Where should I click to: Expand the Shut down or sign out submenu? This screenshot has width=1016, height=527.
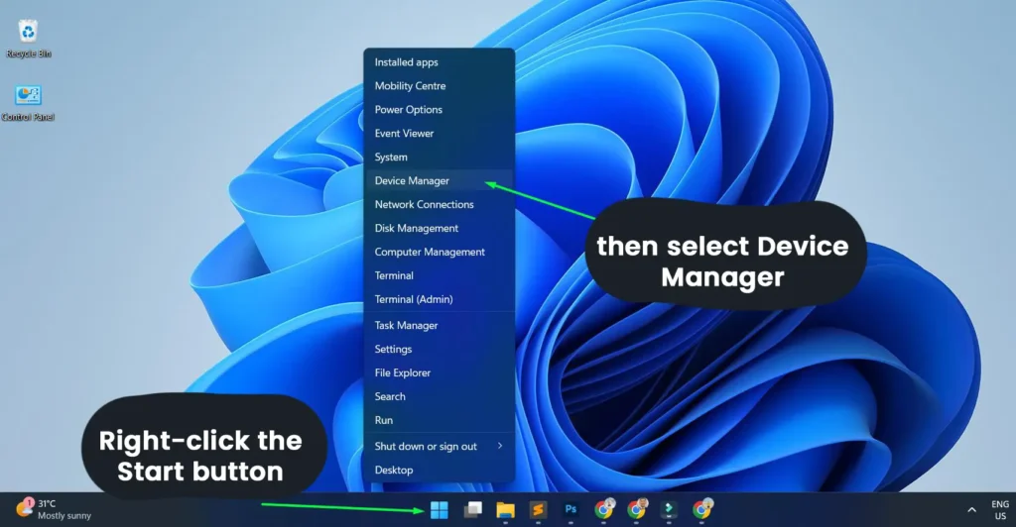(x=440, y=446)
